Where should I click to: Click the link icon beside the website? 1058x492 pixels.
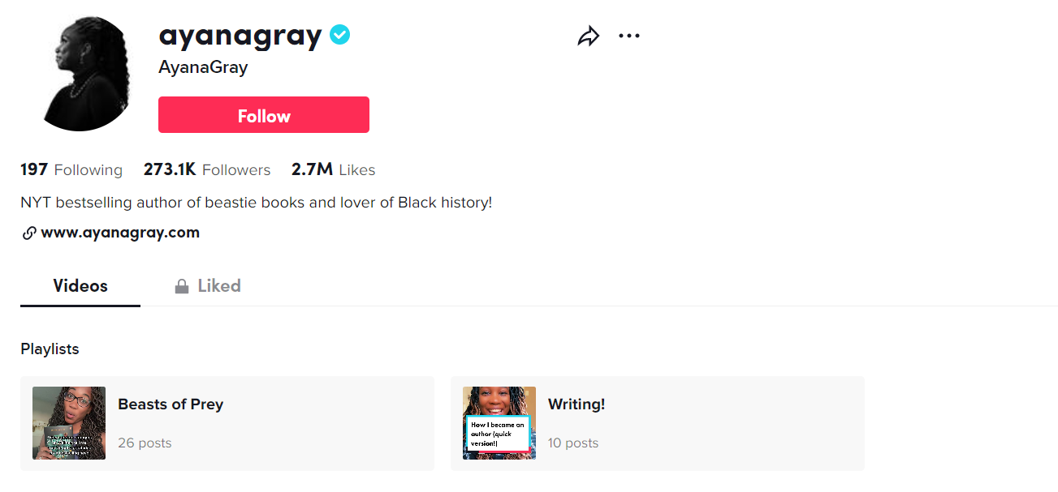click(x=28, y=233)
